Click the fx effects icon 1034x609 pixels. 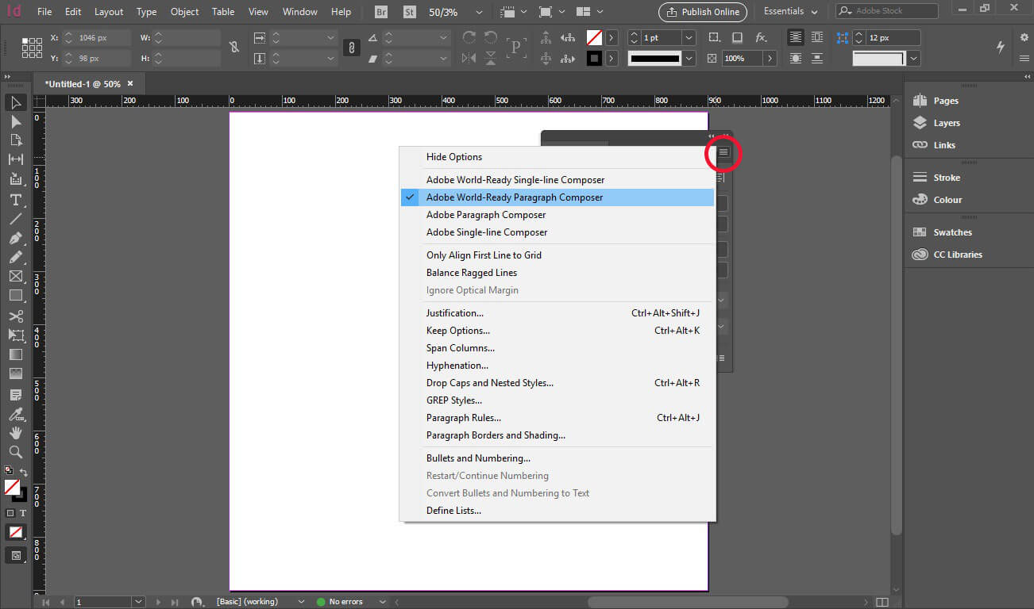click(761, 37)
